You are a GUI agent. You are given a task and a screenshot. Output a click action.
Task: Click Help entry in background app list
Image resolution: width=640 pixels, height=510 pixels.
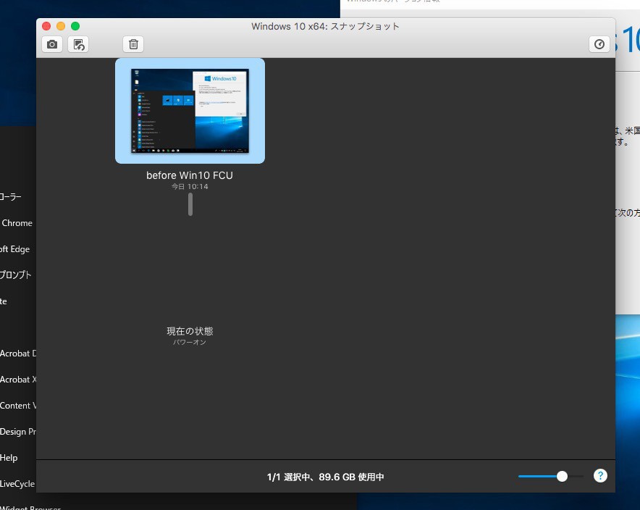click(x=9, y=458)
